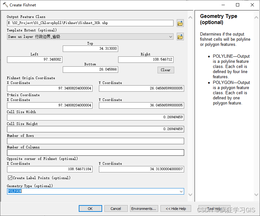Click the OK button

[x=90, y=209]
